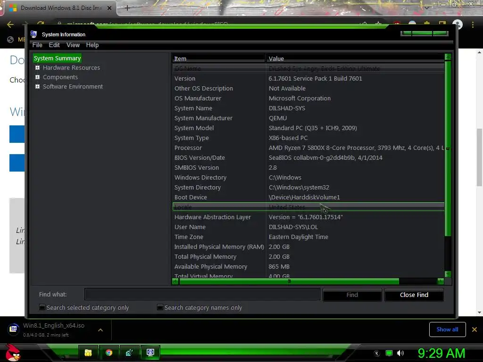This screenshot has height=362, width=483.
Task: Click the User Name value DILSHAD-SYS\LOL
Action: pyautogui.click(x=293, y=227)
